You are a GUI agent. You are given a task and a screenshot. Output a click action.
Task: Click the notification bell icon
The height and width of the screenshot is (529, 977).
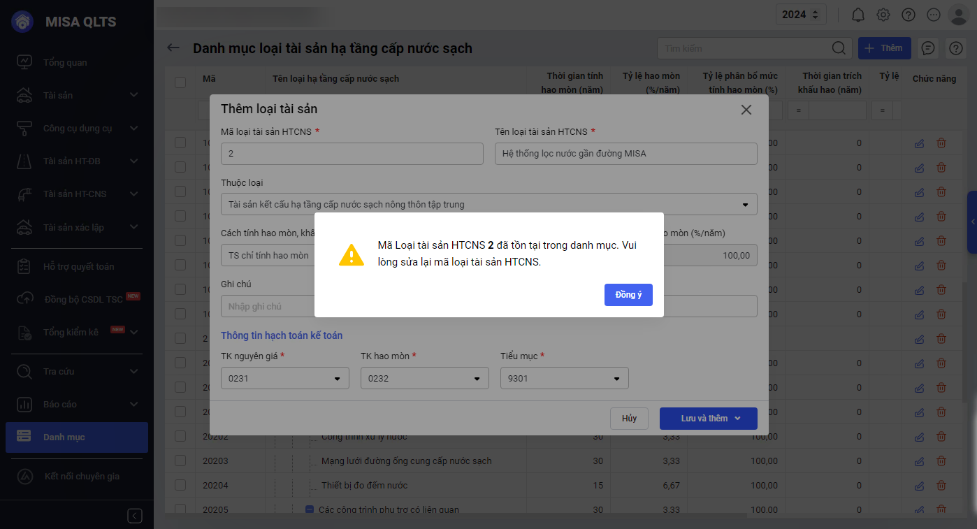(858, 15)
